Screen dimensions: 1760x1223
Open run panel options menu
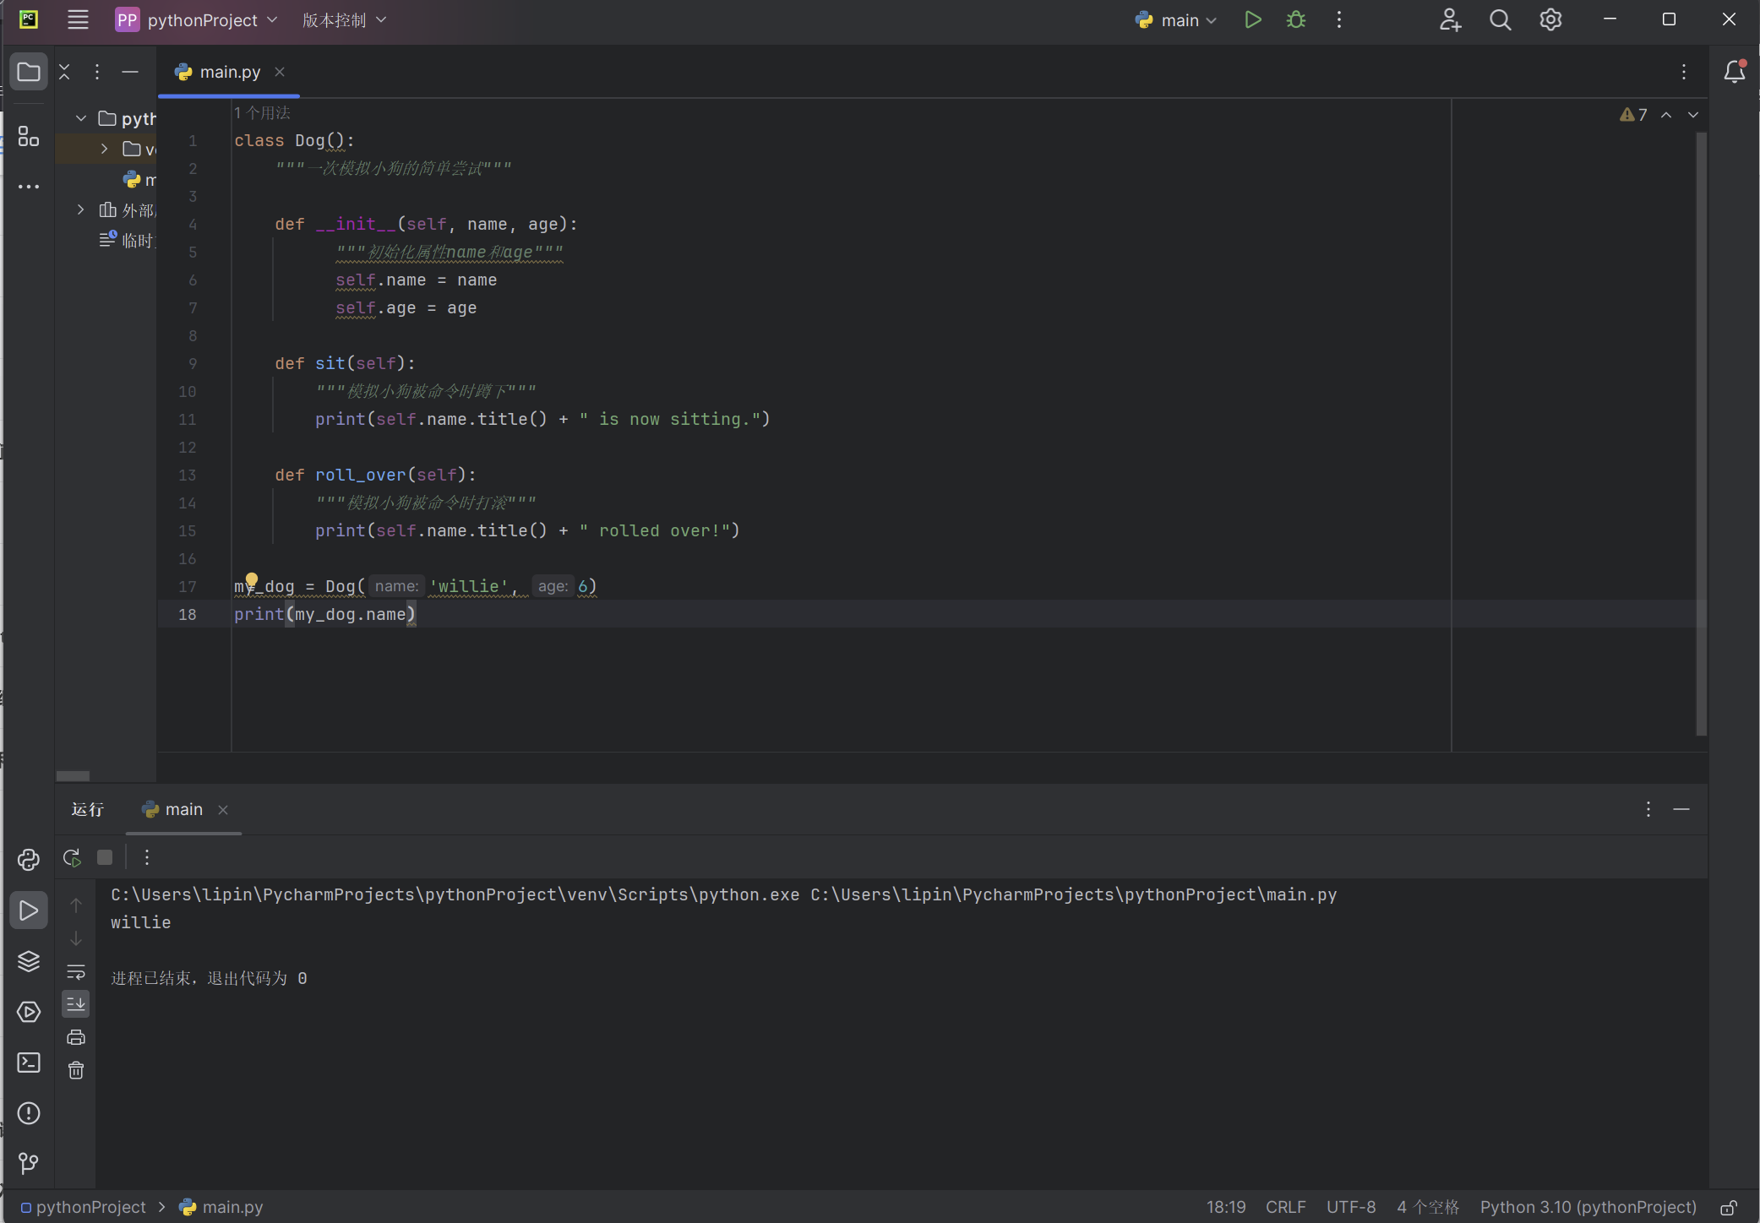[1648, 809]
